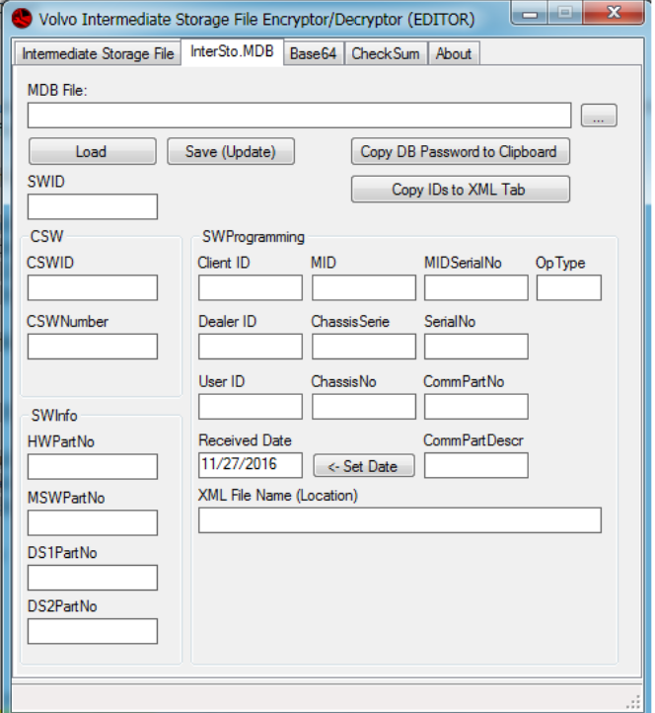
Task: Click Save (Update) button
Action: tap(230, 152)
